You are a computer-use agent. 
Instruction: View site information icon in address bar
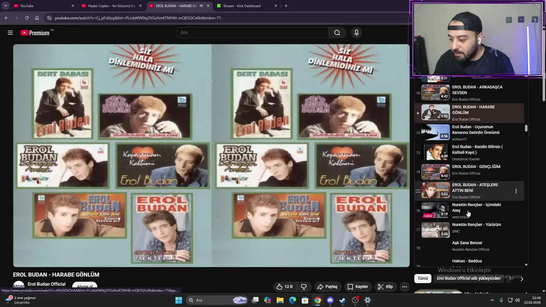point(49,18)
